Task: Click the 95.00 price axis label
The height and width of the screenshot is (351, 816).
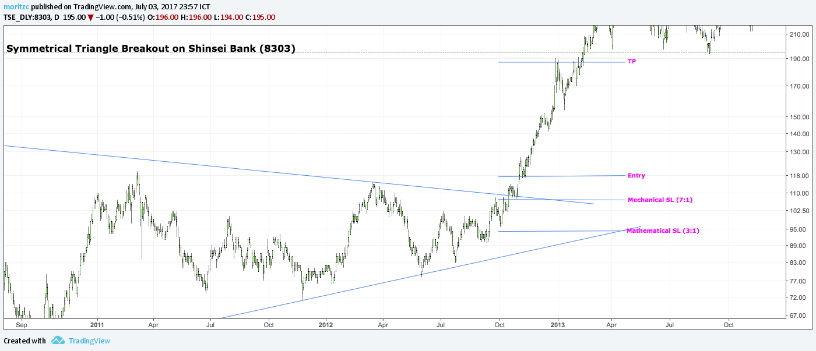Action: [x=797, y=229]
